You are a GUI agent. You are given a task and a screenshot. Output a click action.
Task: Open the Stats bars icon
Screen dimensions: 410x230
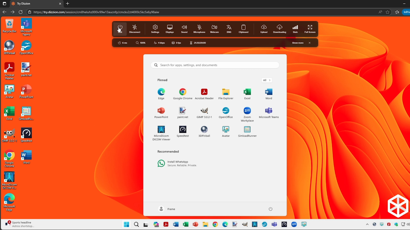coord(295,29)
